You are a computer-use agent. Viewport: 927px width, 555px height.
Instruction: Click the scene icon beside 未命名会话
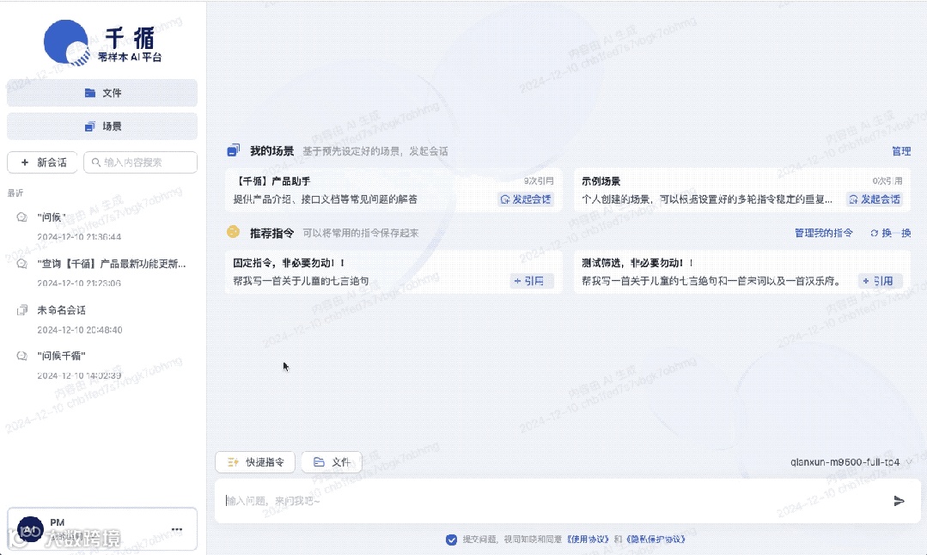pyautogui.click(x=21, y=309)
